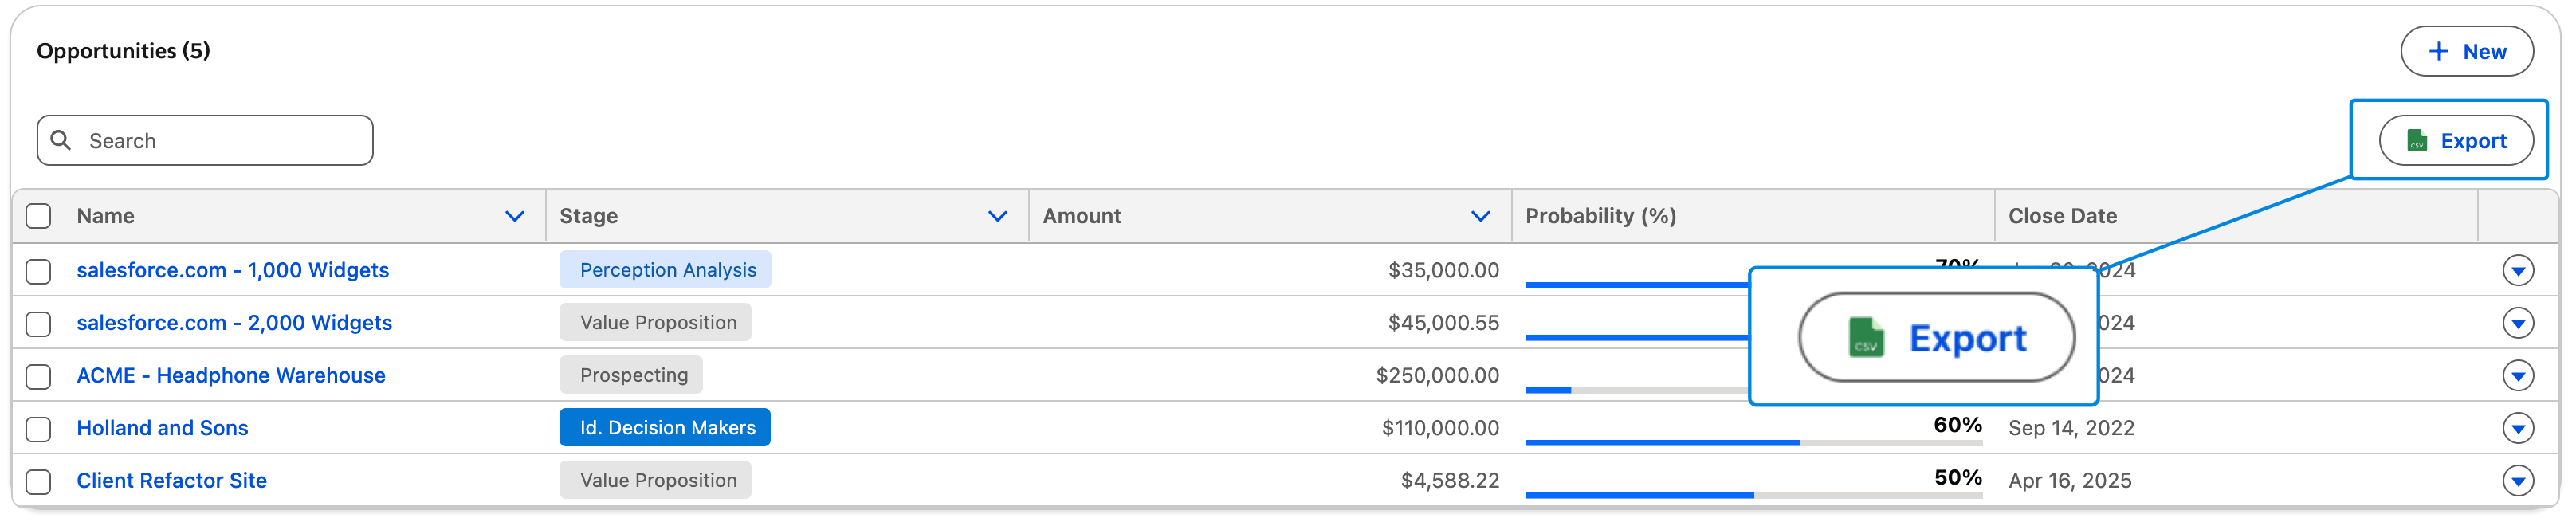Expand the Name column menu chevron
Viewport: 2576px width, 518px height.
pos(514,216)
